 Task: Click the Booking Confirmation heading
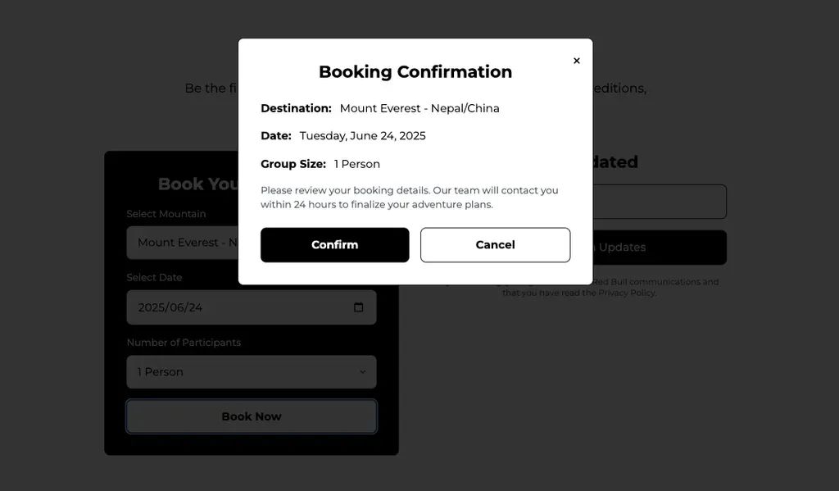click(415, 72)
